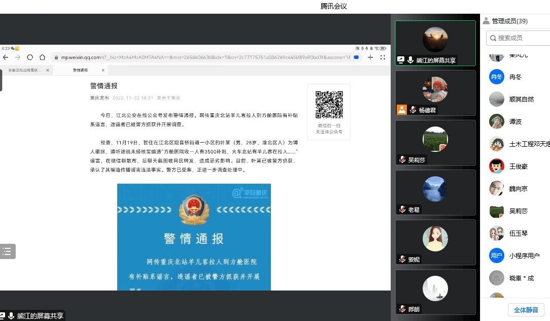Viewport: 550px width, 321px height.
Task: Click the 搜索成员 search field
Action: [518, 38]
